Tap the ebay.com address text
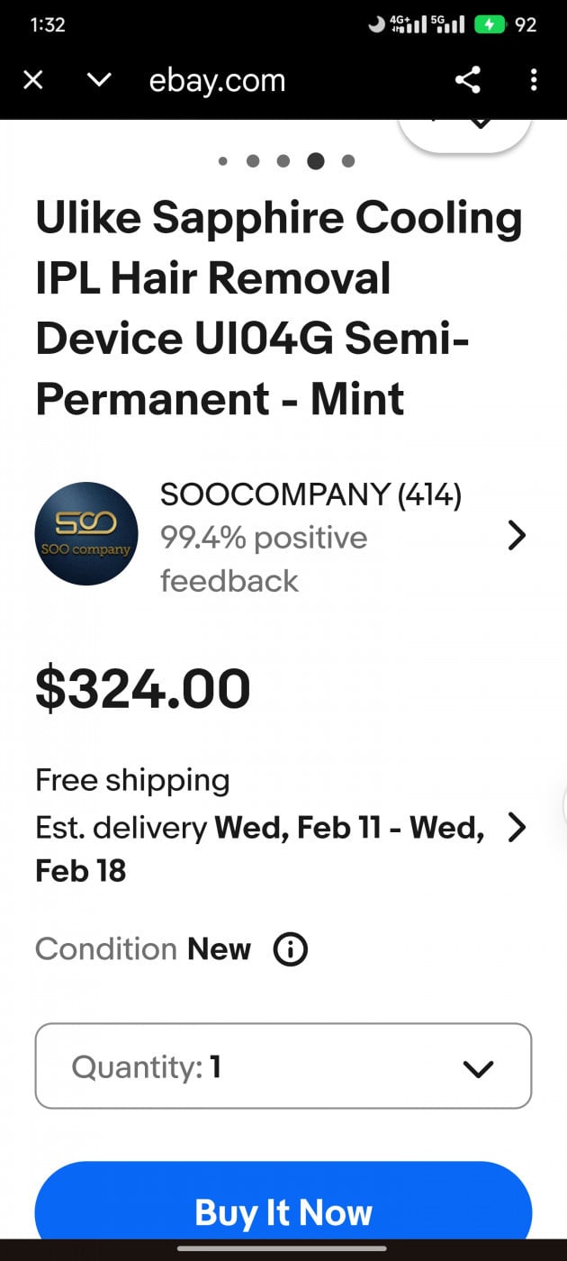567x1261 pixels. click(x=217, y=80)
